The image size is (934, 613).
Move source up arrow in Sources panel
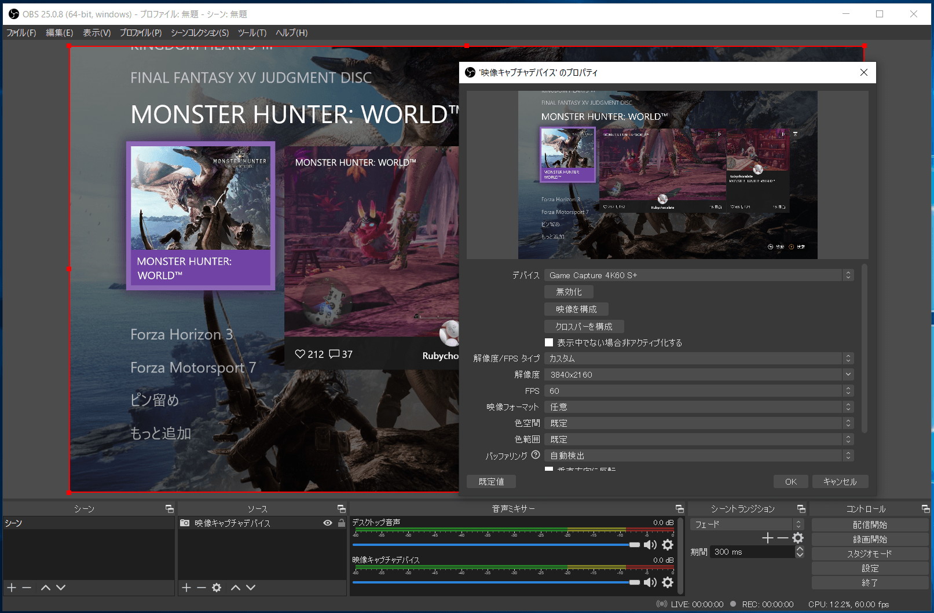click(x=236, y=588)
